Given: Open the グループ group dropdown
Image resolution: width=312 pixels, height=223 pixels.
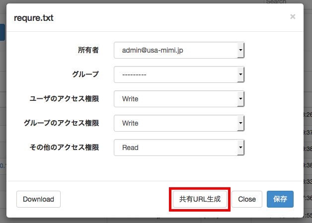Looking at the screenshot, I should (x=179, y=74).
